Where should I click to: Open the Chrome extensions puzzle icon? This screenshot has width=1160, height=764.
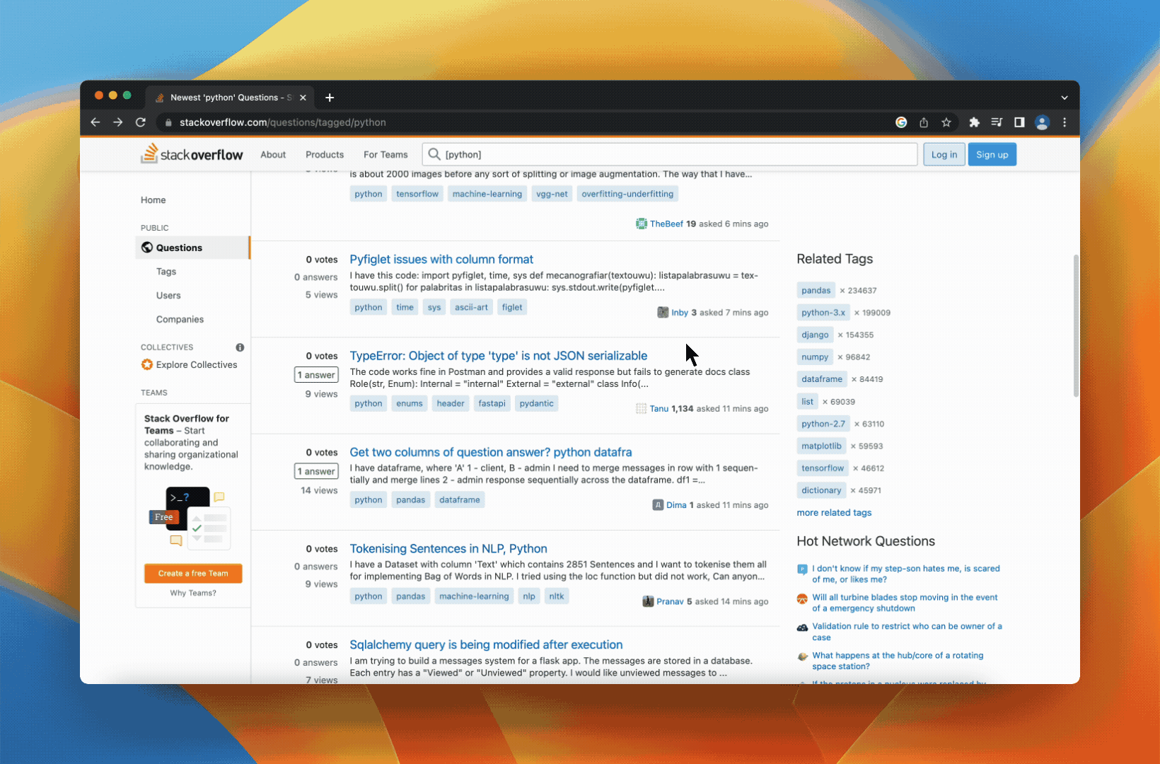[x=974, y=122]
